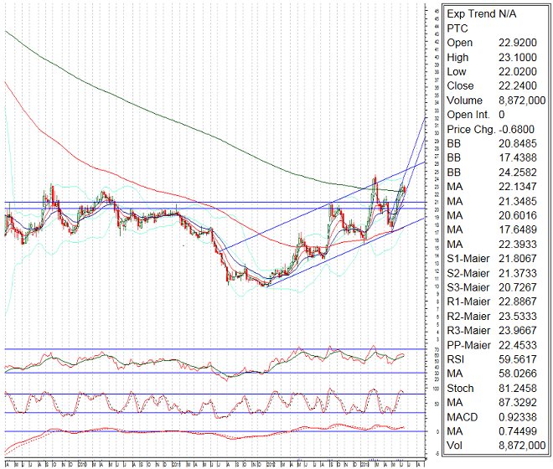This screenshot has width=553, height=469.
Task: Click the Open Int. row showing 0
Action: (x=494, y=114)
